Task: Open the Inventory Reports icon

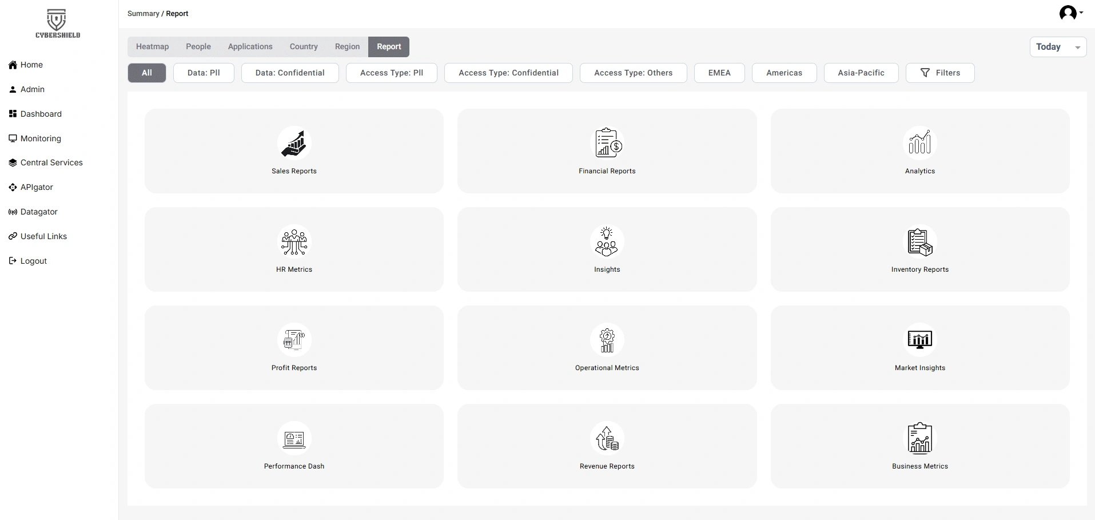Action: 919,241
